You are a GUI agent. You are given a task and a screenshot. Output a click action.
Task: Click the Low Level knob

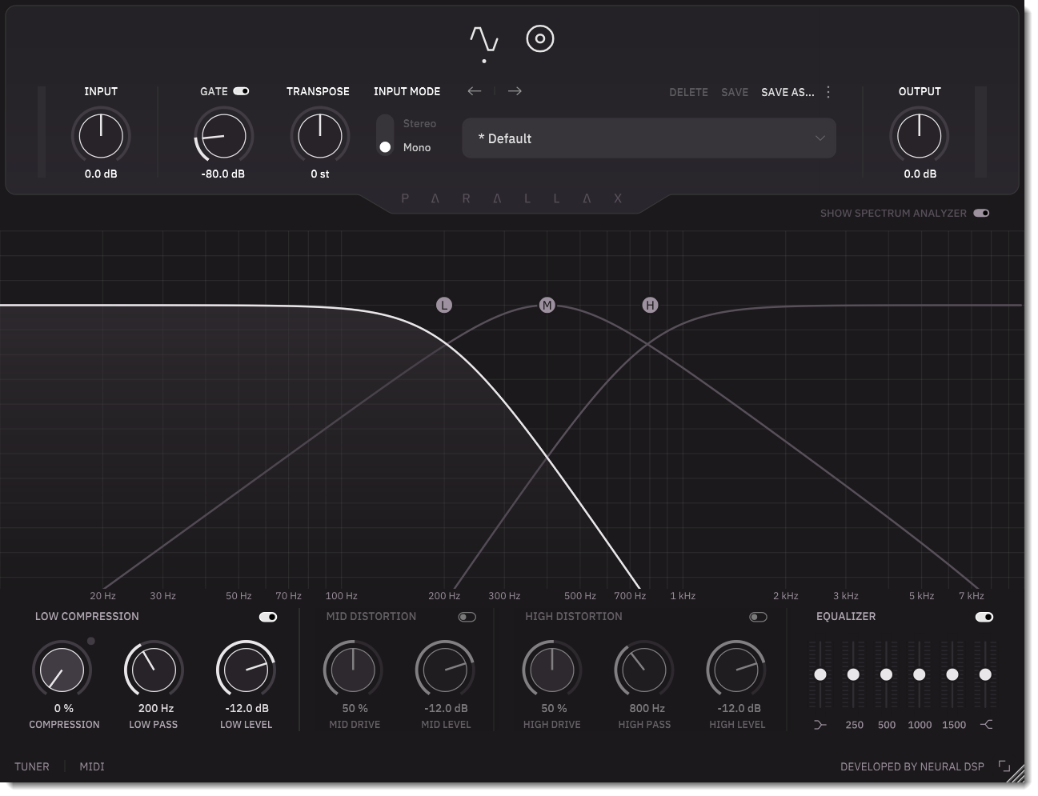246,670
